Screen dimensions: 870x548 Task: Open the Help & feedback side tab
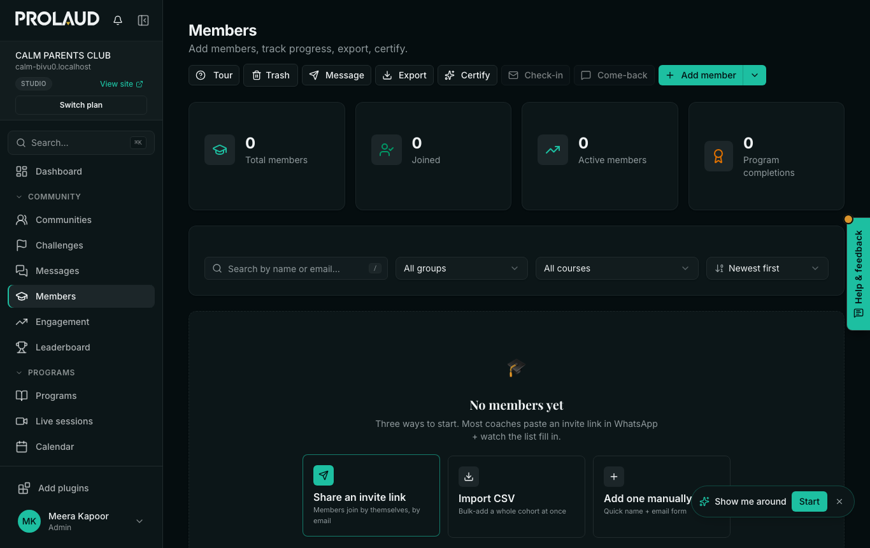(x=859, y=274)
